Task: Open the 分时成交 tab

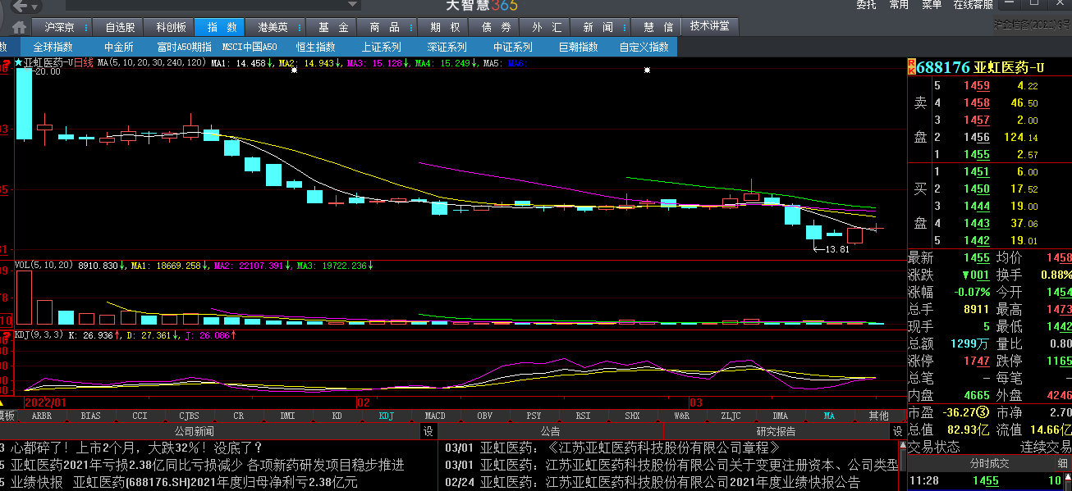Action: point(988,463)
